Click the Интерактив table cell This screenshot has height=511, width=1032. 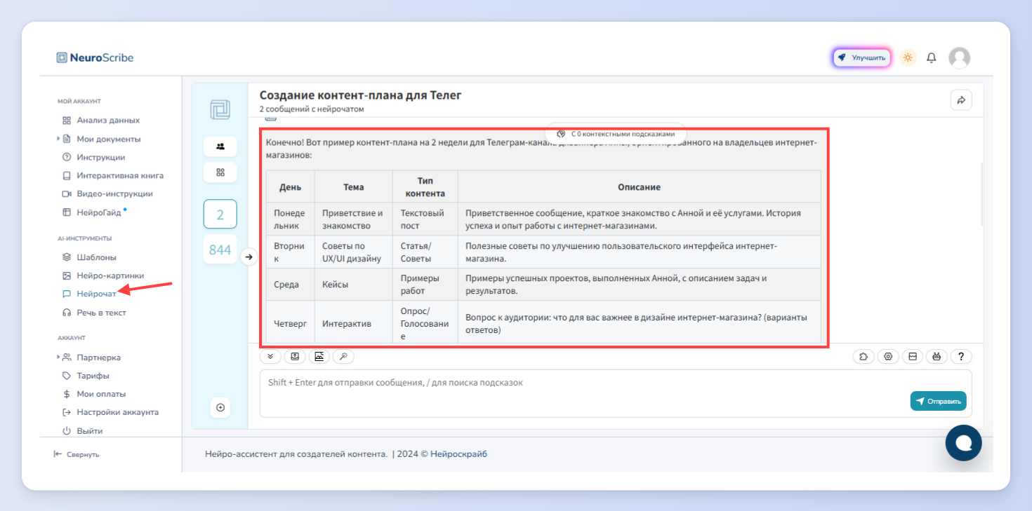[353, 324]
